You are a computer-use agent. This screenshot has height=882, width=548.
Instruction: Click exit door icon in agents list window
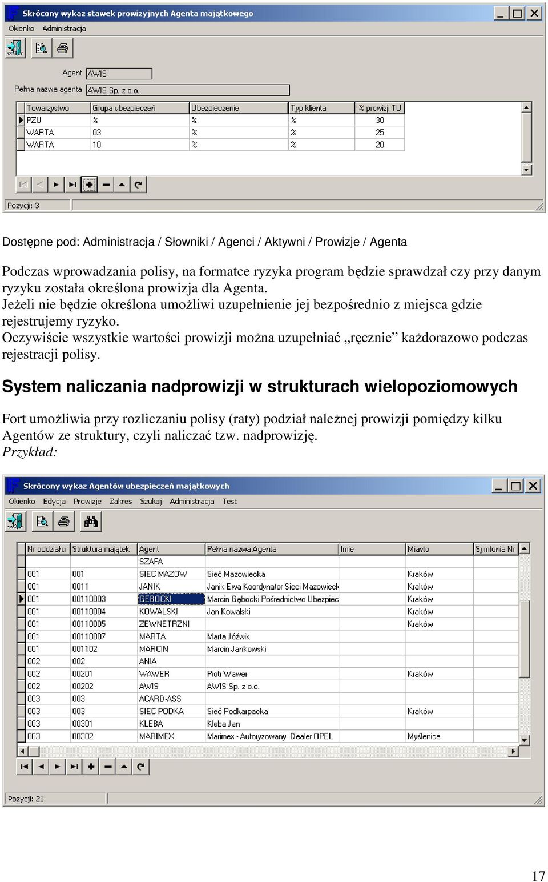point(15,521)
